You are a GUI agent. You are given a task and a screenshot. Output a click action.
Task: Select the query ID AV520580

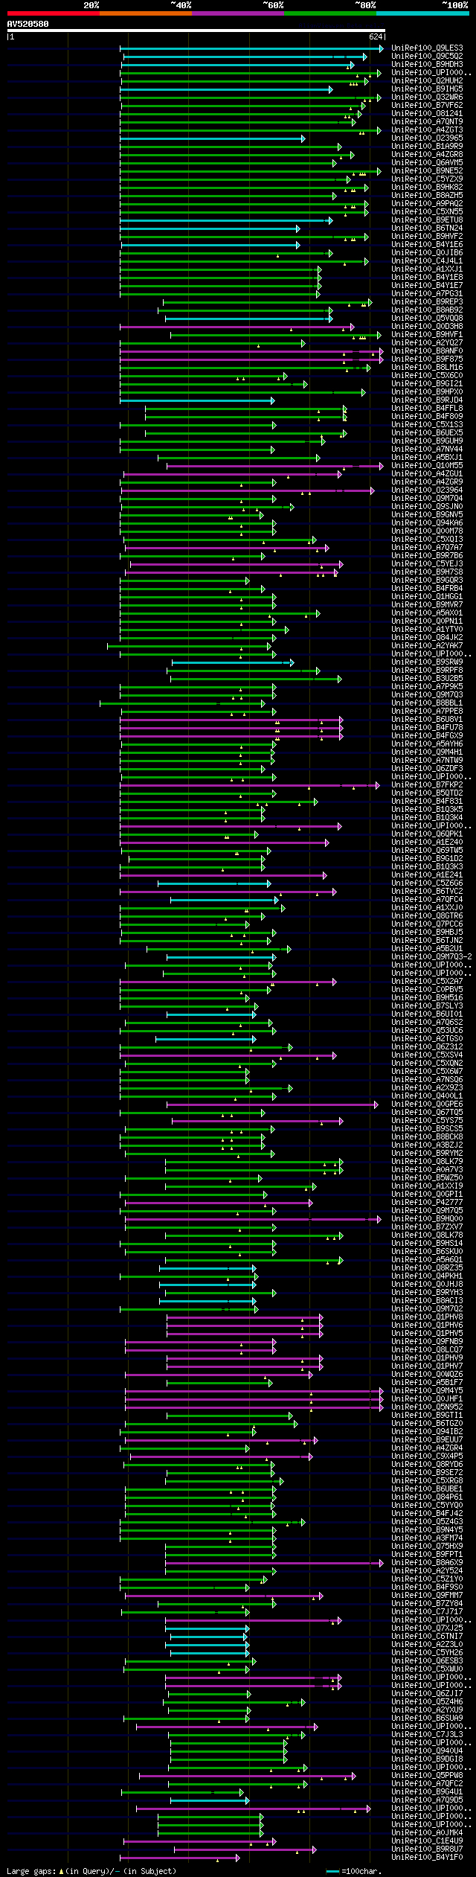(28, 24)
